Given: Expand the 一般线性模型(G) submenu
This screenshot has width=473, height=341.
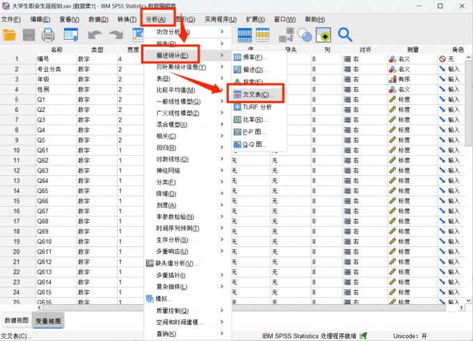Looking at the screenshot, I should 222,102.
